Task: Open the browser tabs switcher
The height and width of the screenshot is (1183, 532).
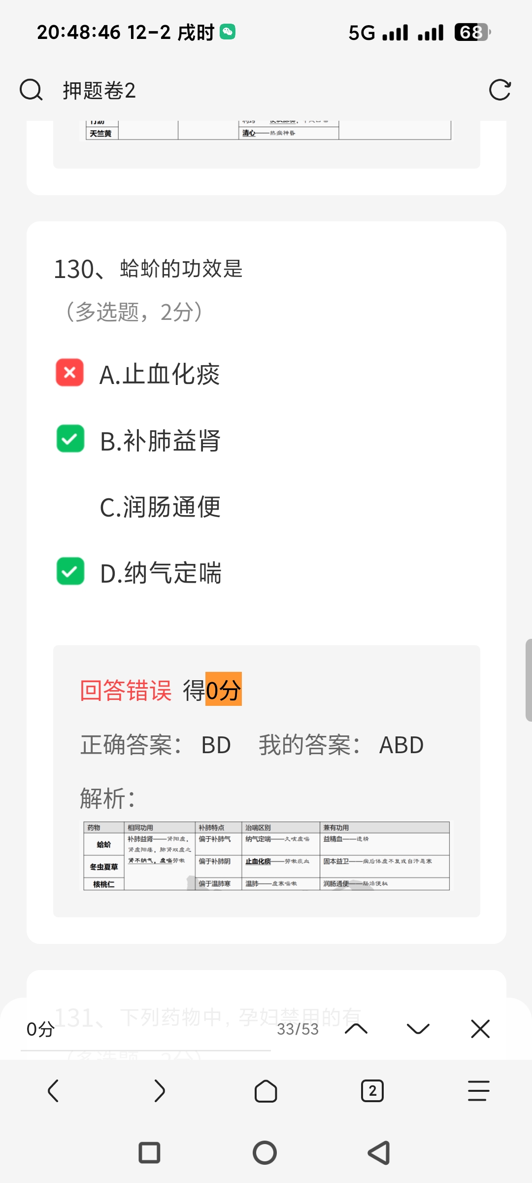Action: coord(372,1091)
